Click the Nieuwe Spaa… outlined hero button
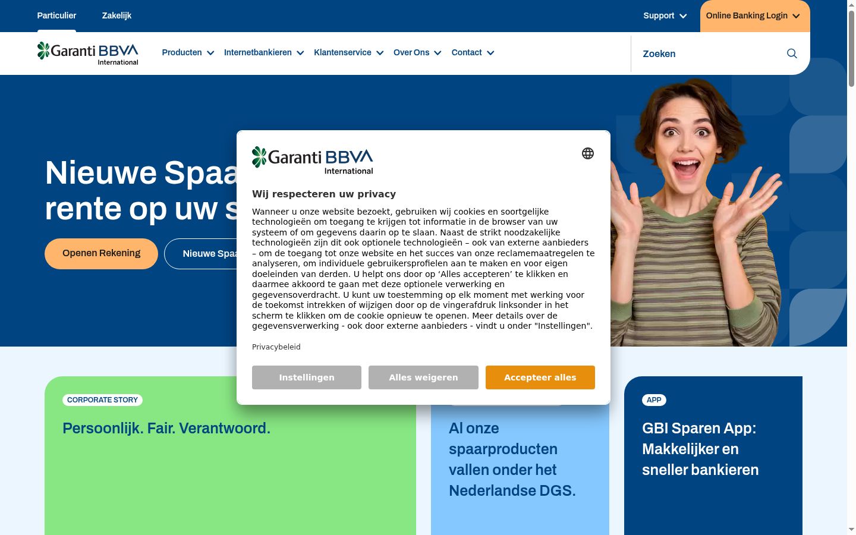This screenshot has height=535, width=856. [201, 254]
